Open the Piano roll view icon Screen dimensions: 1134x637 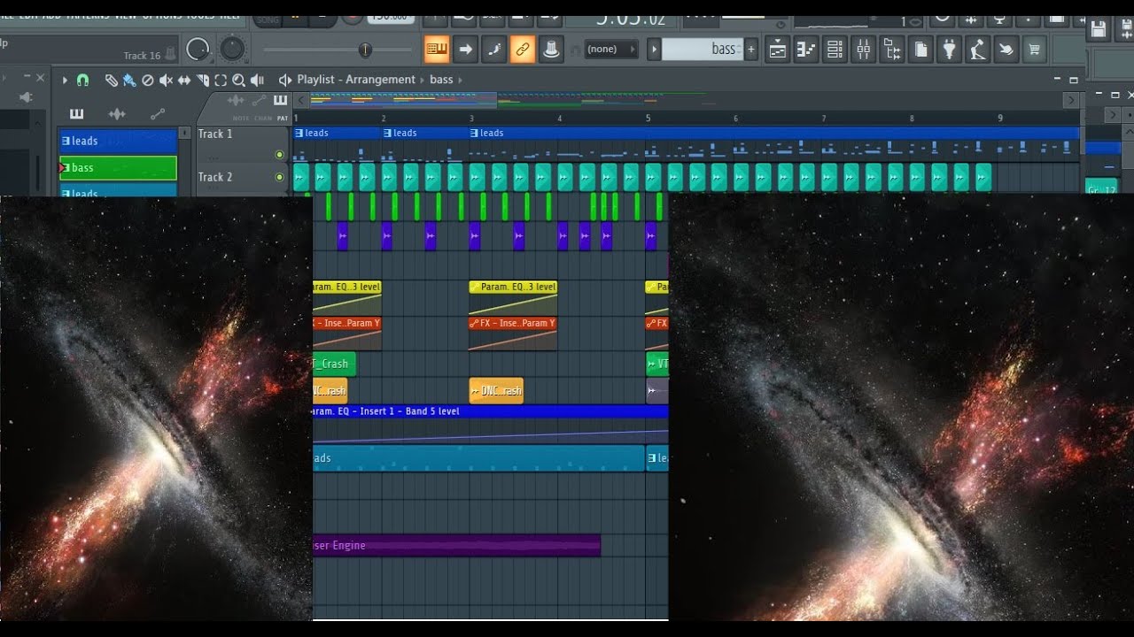pos(805,50)
